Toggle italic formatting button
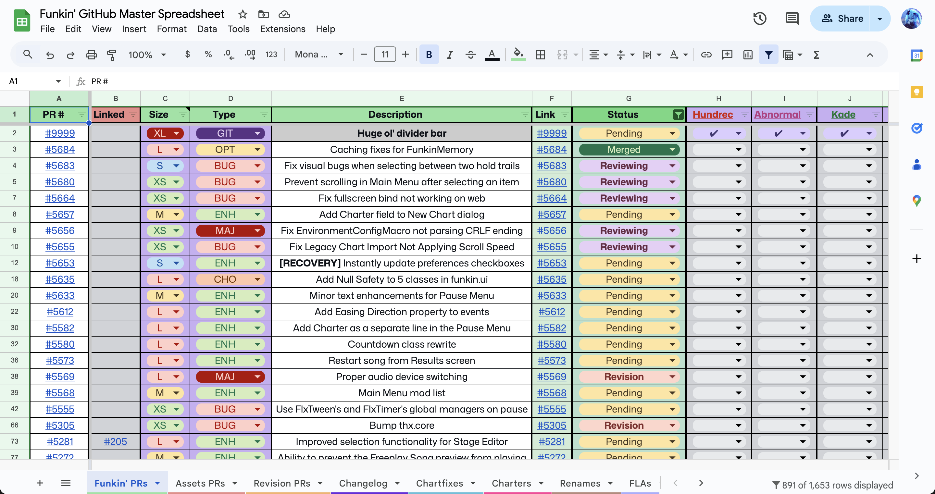Image resolution: width=935 pixels, height=494 pixels. pos(450,55)
